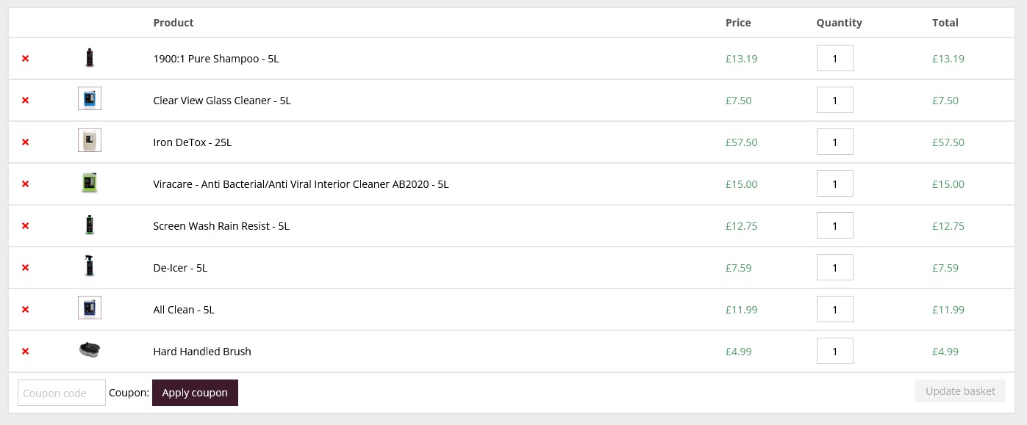Focus the Coupon code field

(x=62, y=393)
